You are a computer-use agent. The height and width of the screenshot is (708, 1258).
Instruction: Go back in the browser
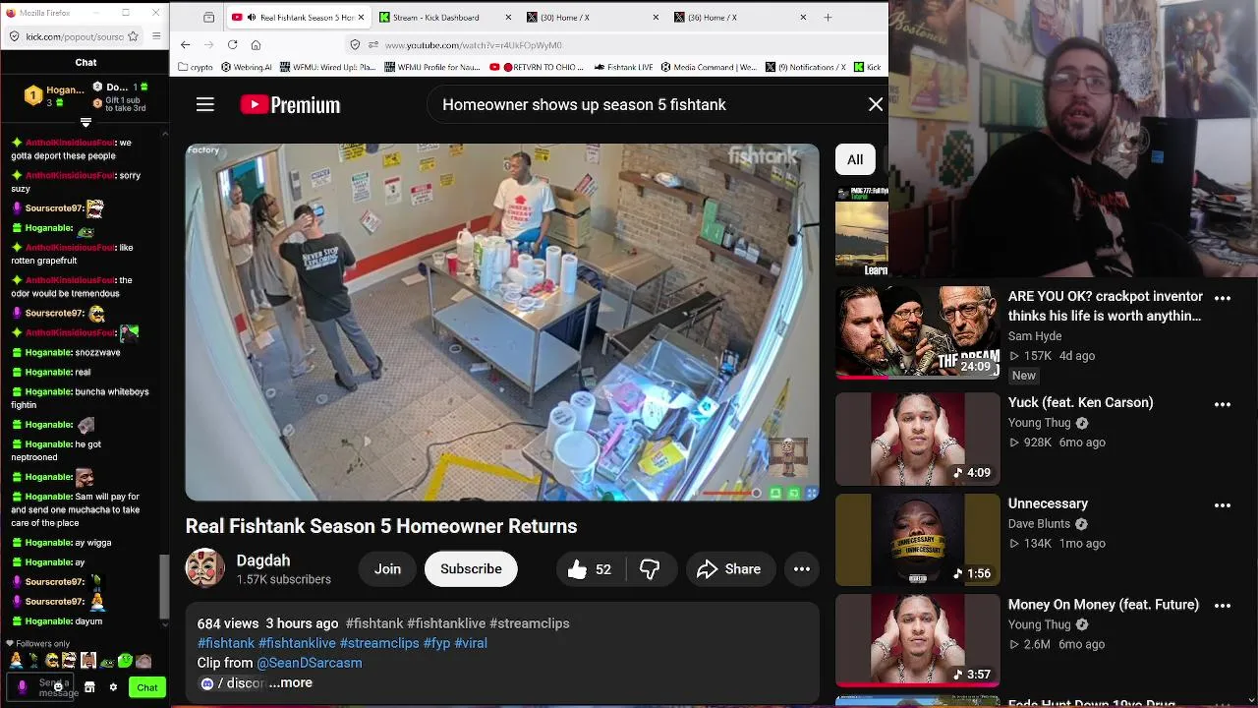186,44
